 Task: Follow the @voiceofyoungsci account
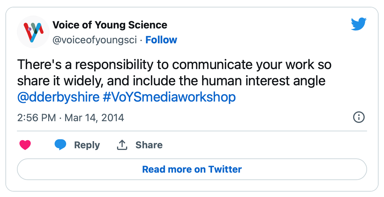click(x=161, y=40)
